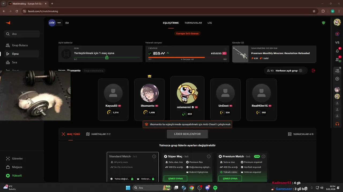Viewport: 343px width, 192px height.
Task: Open a new browser tab
Action: pyautogui.click(x=52, y=4)
